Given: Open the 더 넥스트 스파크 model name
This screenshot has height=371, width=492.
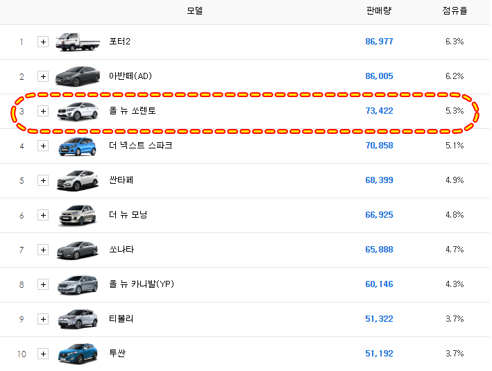Looking at the screenshot, I should pyautogui.click(x=141, y=146).
